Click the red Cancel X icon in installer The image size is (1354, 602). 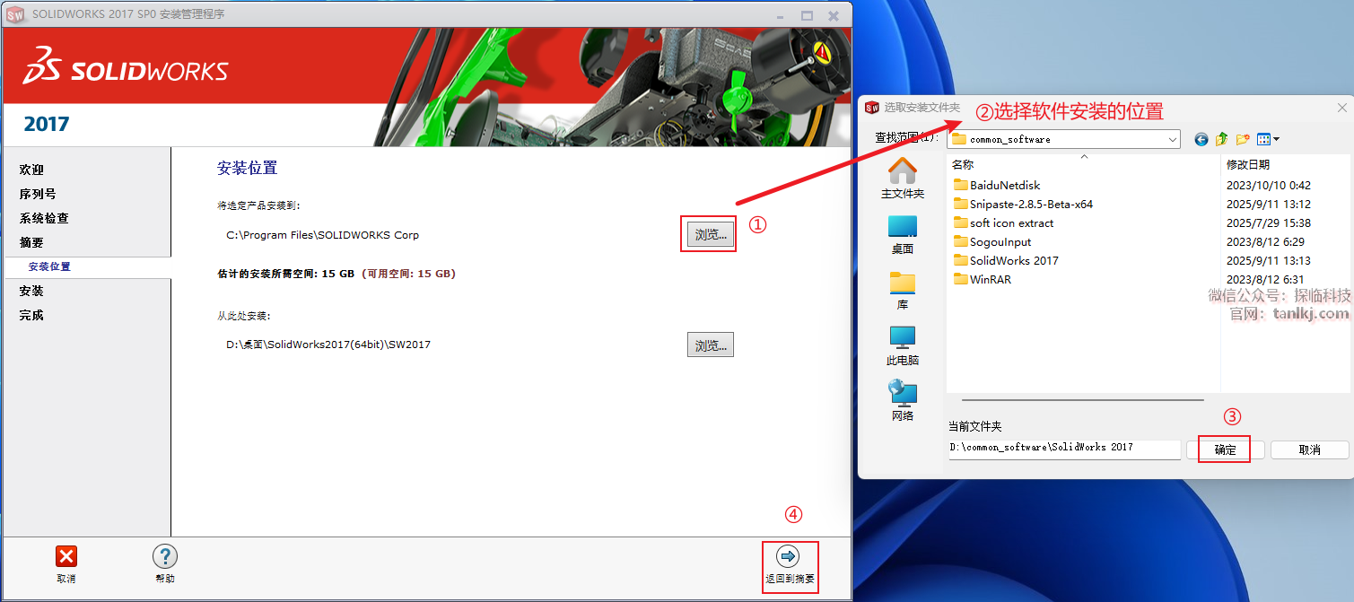tap(66, 556)
